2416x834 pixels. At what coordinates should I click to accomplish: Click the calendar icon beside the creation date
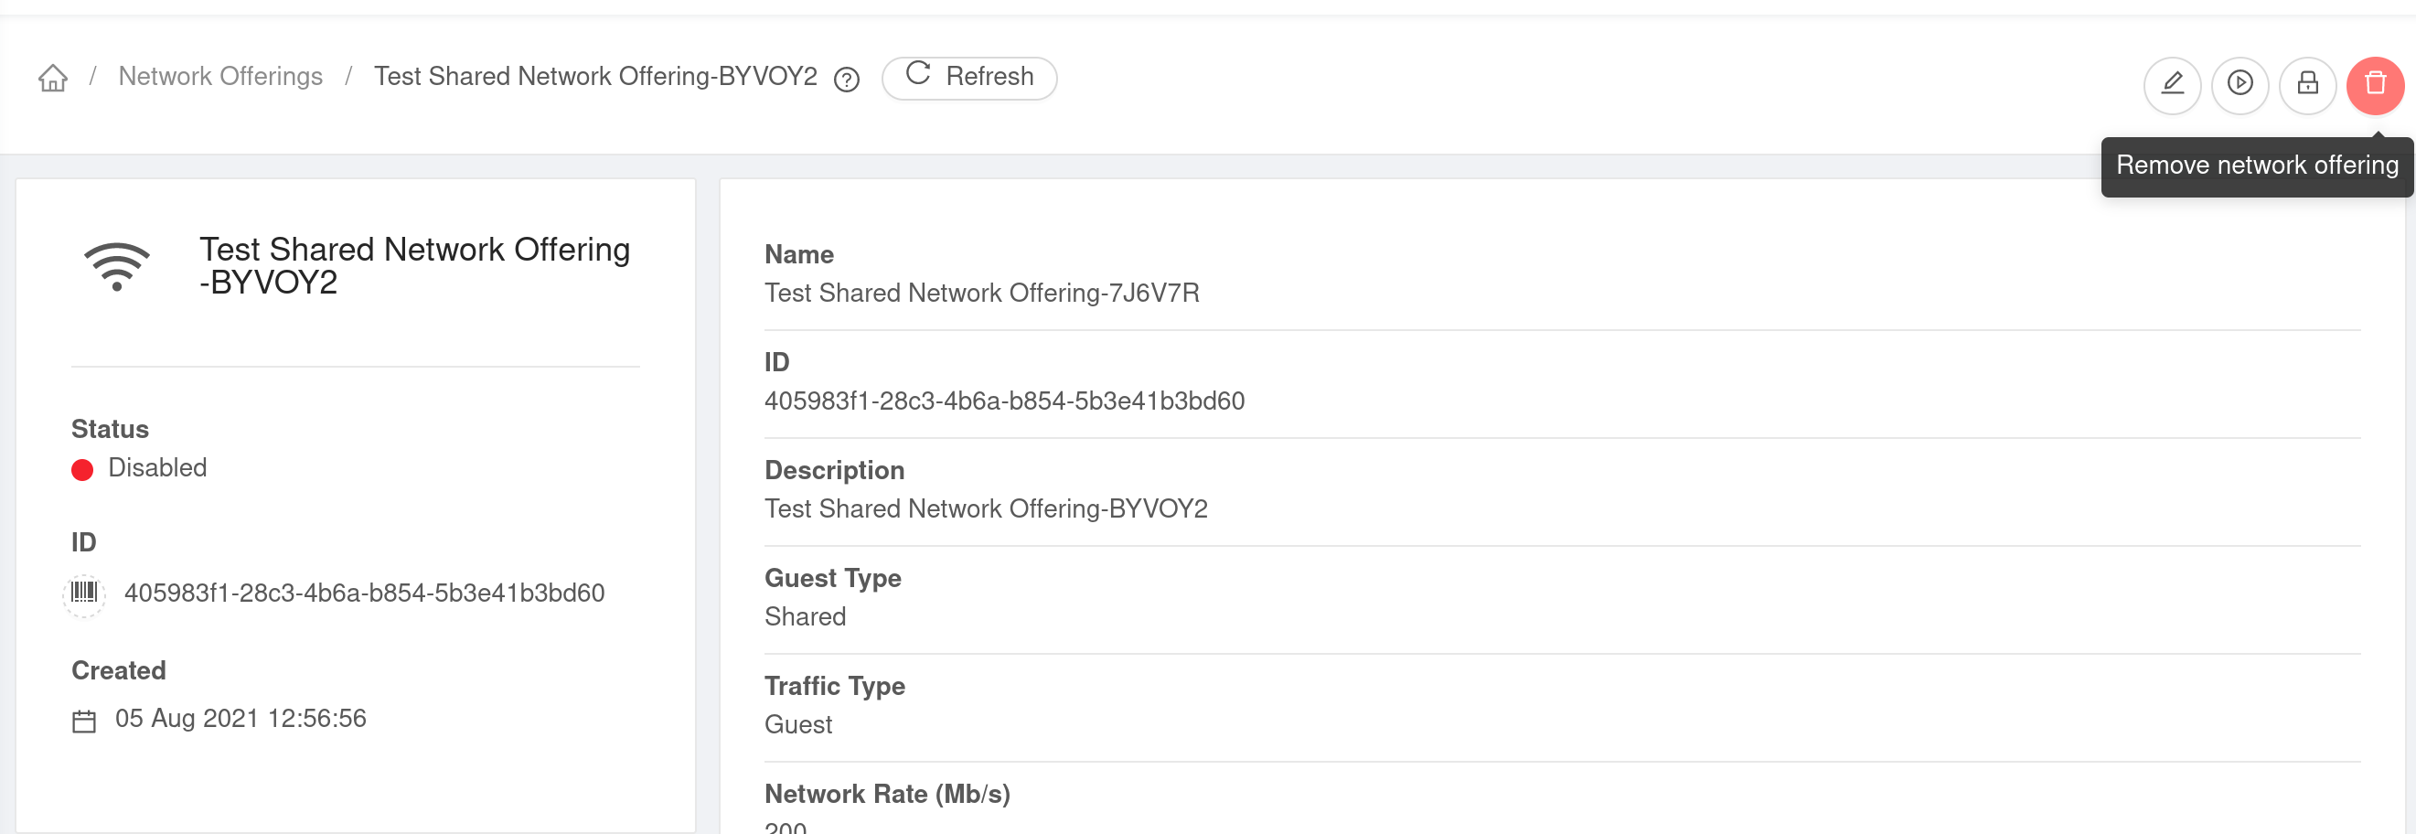83,720
